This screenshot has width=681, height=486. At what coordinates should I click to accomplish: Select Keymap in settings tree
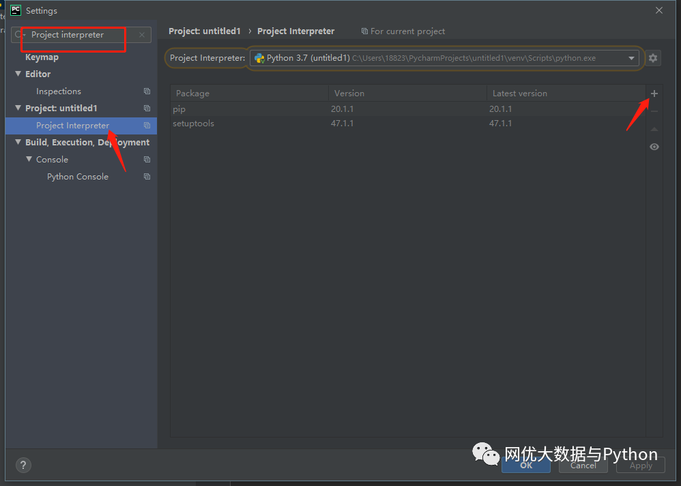[x=42, y=57]
